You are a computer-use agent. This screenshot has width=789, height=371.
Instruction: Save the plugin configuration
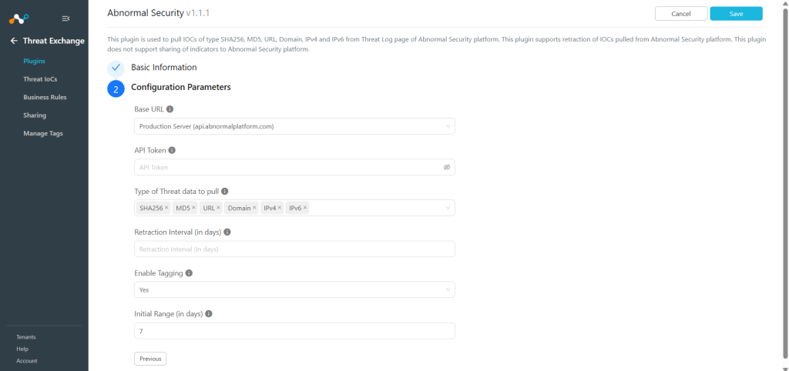tap(736, 14)
